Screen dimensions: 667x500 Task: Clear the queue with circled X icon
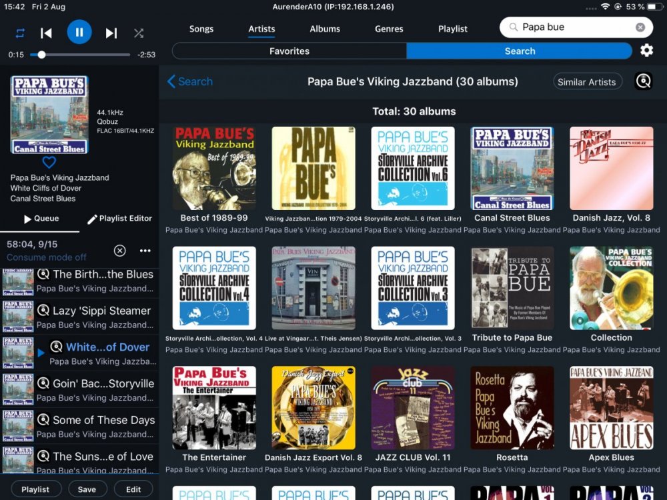(120, 251)
